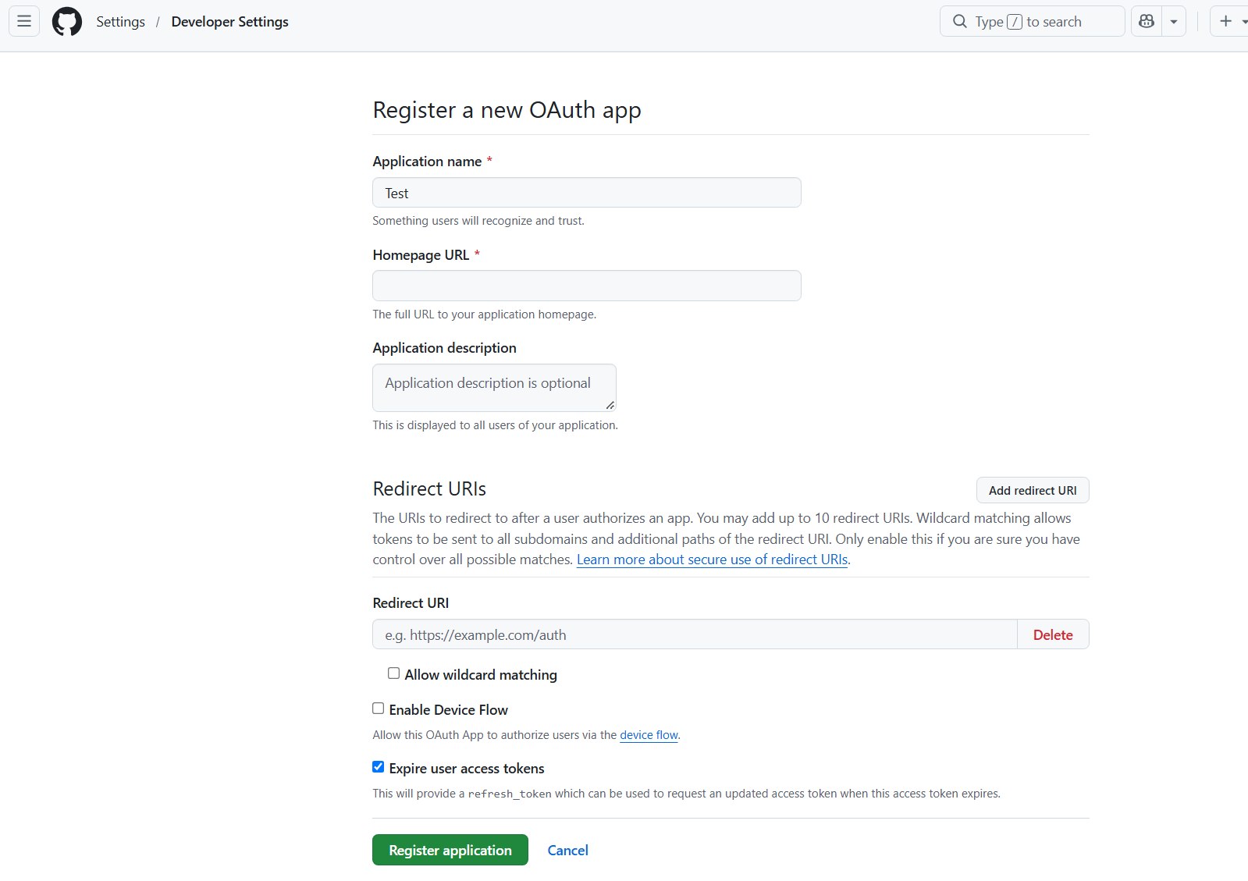Enable Allow wildcard matching checkbox
Image resolution: width=1248 pixels, height=881 pixels.
point(394,673)
